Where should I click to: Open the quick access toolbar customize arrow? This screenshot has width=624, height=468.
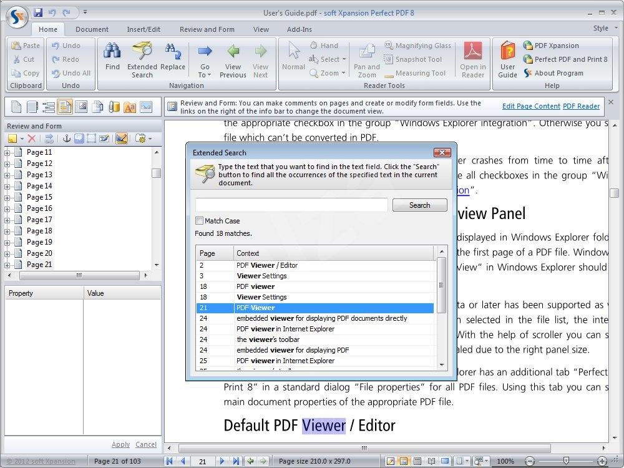pos(85,12)
